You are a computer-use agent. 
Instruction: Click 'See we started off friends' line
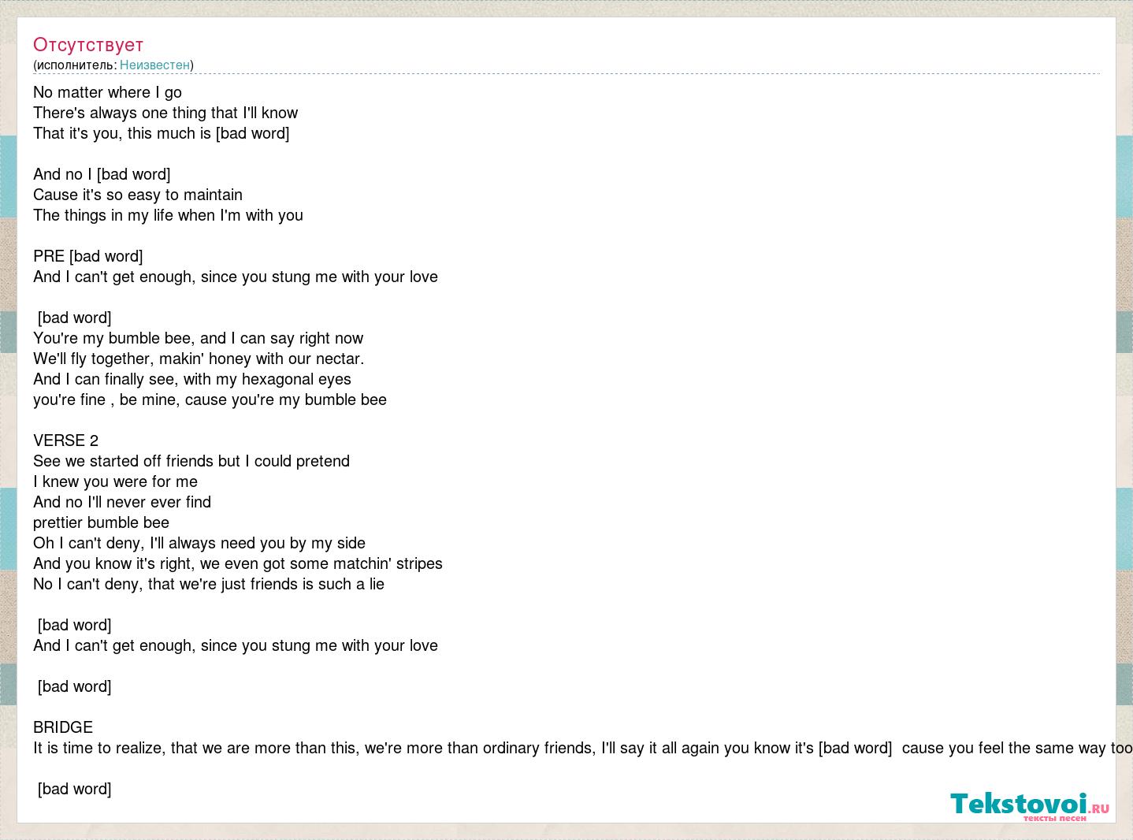191,461
